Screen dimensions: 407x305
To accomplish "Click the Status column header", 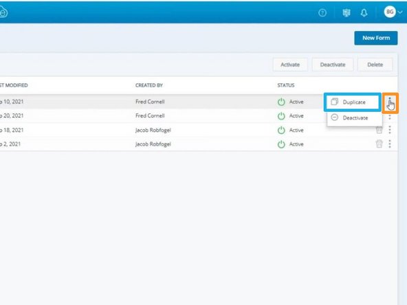I will pyautogui.click(x=286, y=85).
